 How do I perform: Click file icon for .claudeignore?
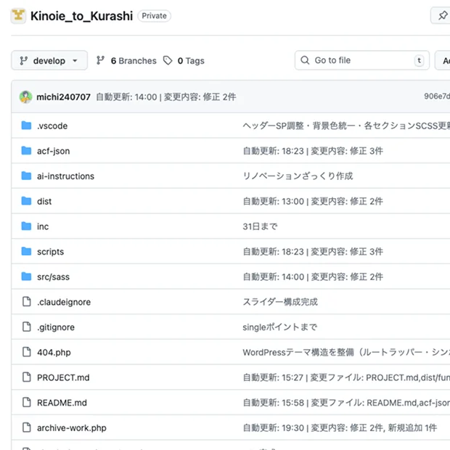[x=27, y=302]
